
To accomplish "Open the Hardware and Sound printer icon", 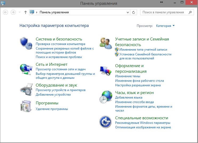I will click(26, 89).
